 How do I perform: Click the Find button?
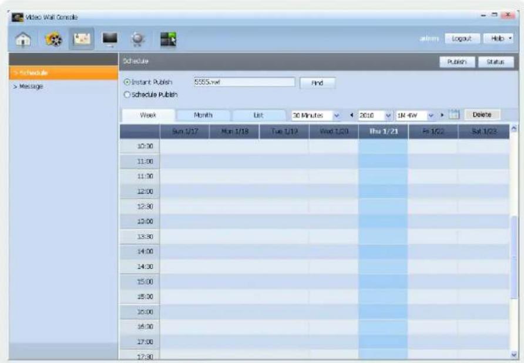(317, 83)
